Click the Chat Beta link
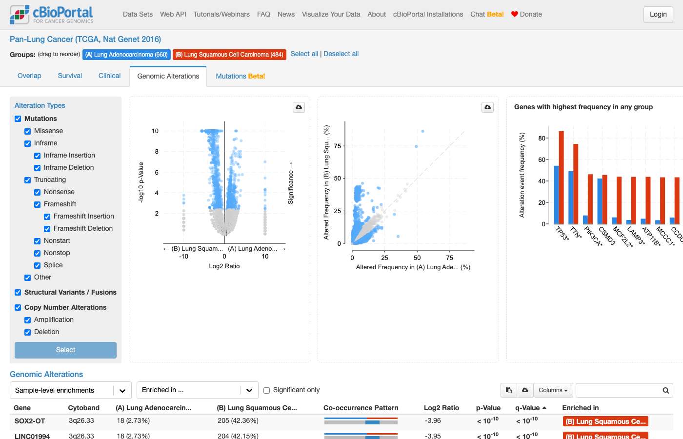Viewport: 683px width, 439px height. [487, 14]
